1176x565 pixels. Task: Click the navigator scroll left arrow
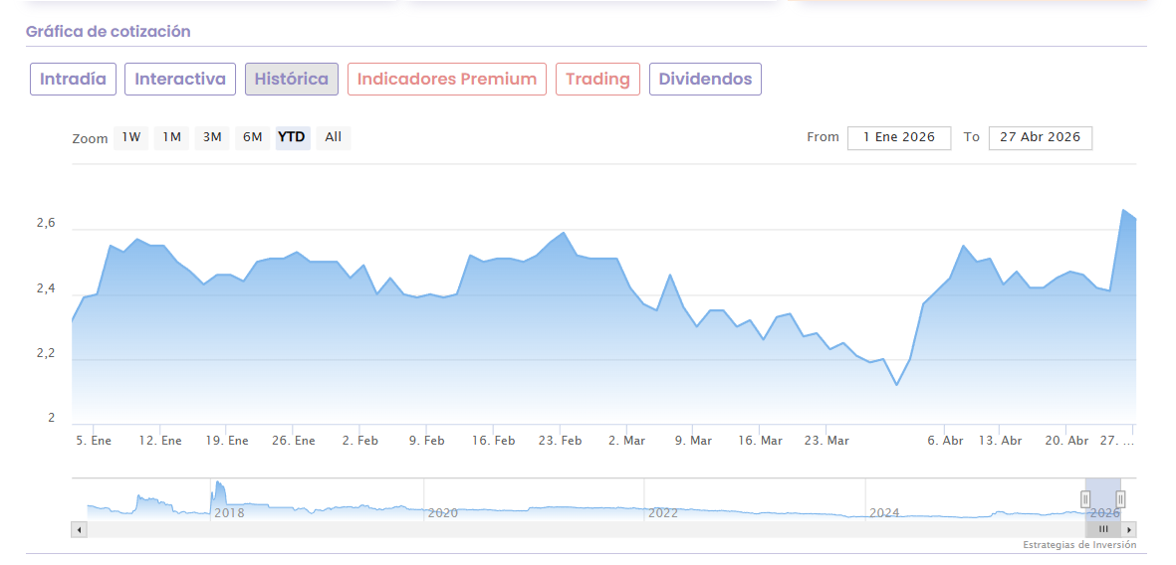(78, 529)
